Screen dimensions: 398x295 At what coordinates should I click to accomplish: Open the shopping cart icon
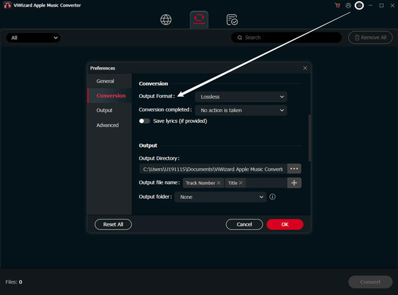[337, 5]
